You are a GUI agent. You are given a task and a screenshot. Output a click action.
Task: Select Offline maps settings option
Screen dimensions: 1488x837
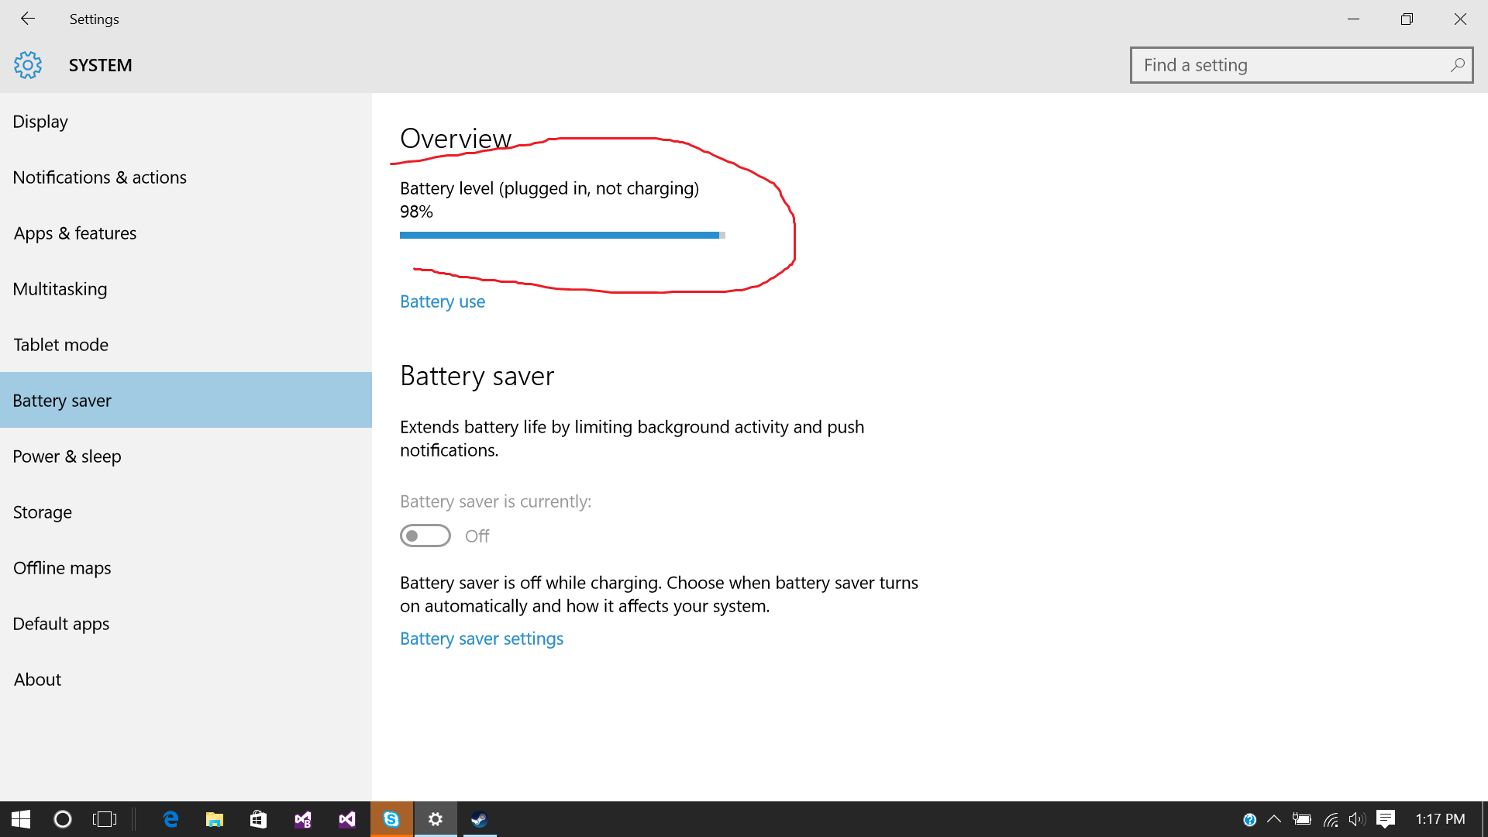click(62, 567)
